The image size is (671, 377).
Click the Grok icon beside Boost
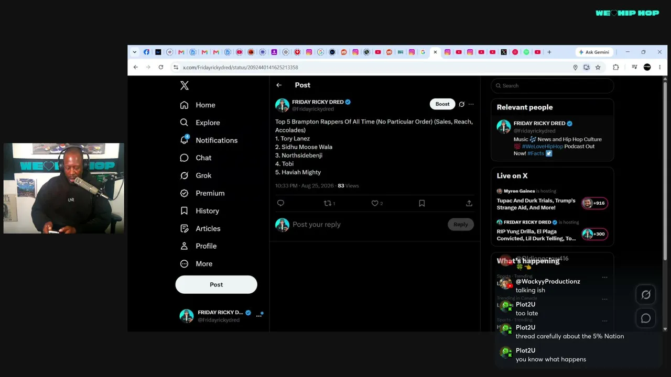tap(461, 104)
